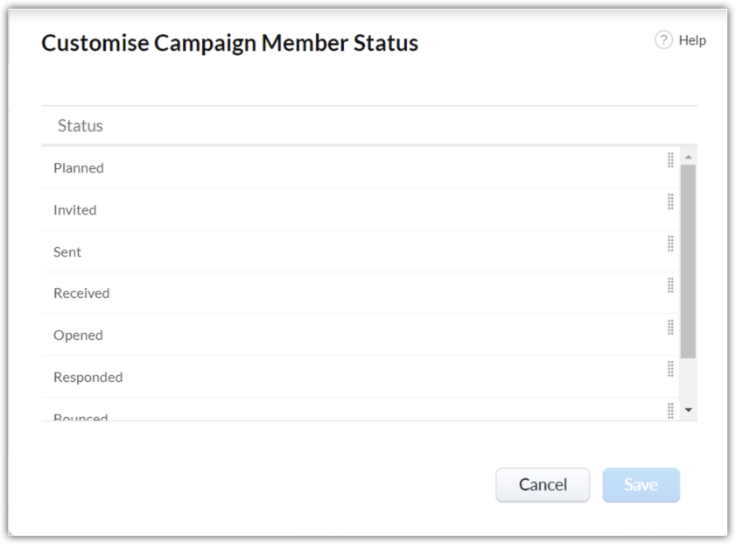Viewport: 736px width, 544px height.
Task: Click drag handle for Opened status
Action: 670,327
